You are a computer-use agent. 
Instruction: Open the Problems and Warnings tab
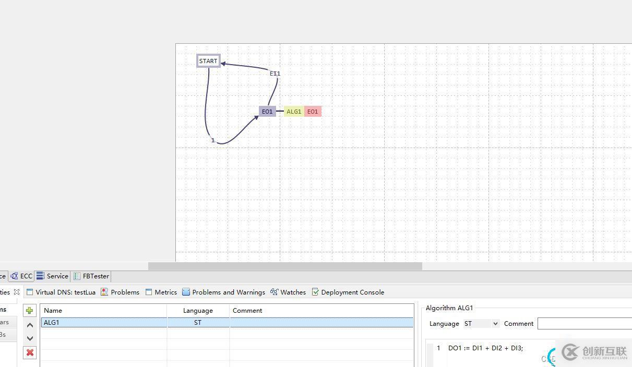click(223, 292)
